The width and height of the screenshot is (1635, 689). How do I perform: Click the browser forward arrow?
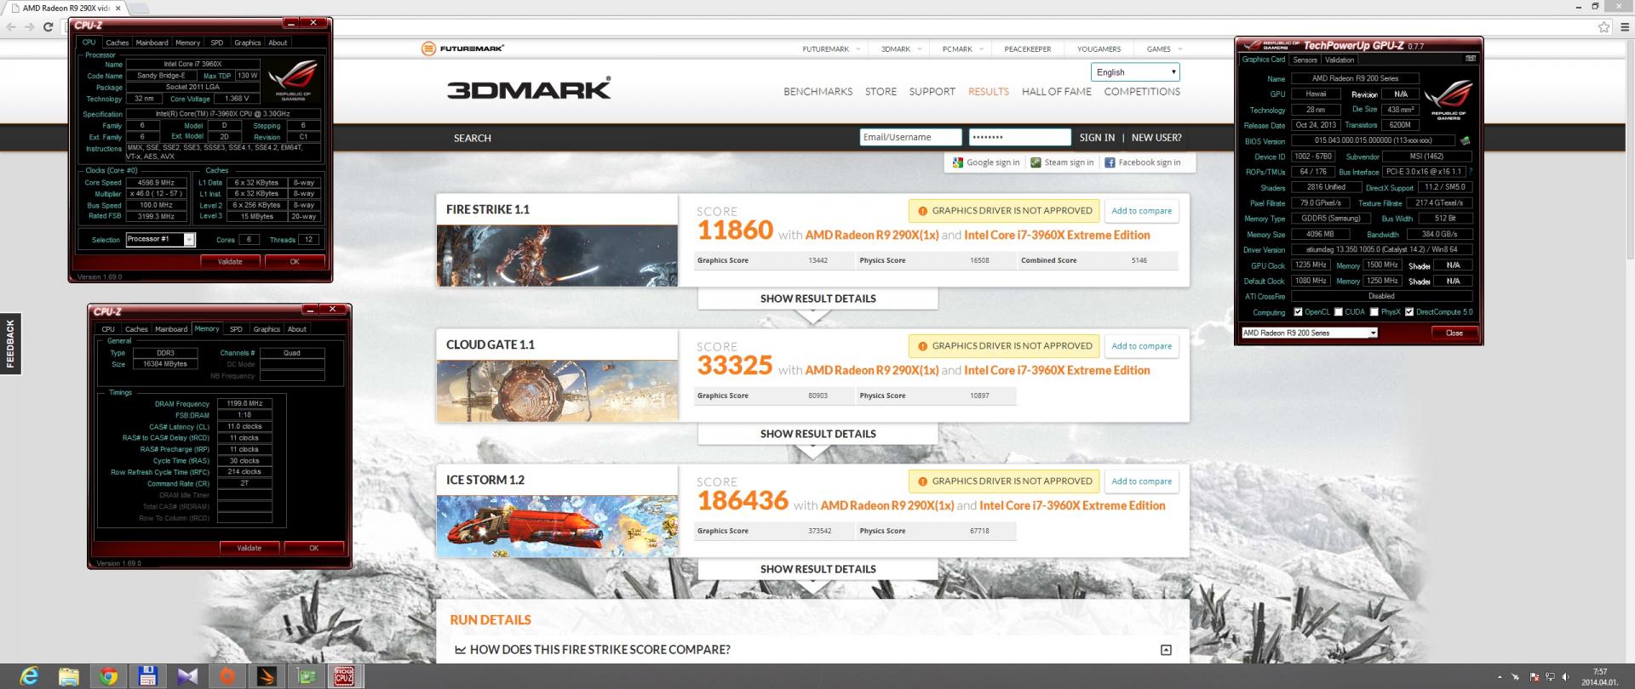click(30, 27)
